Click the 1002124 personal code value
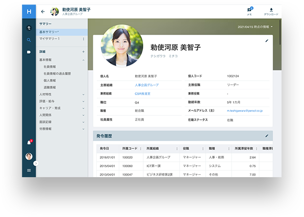 [233, 76]
